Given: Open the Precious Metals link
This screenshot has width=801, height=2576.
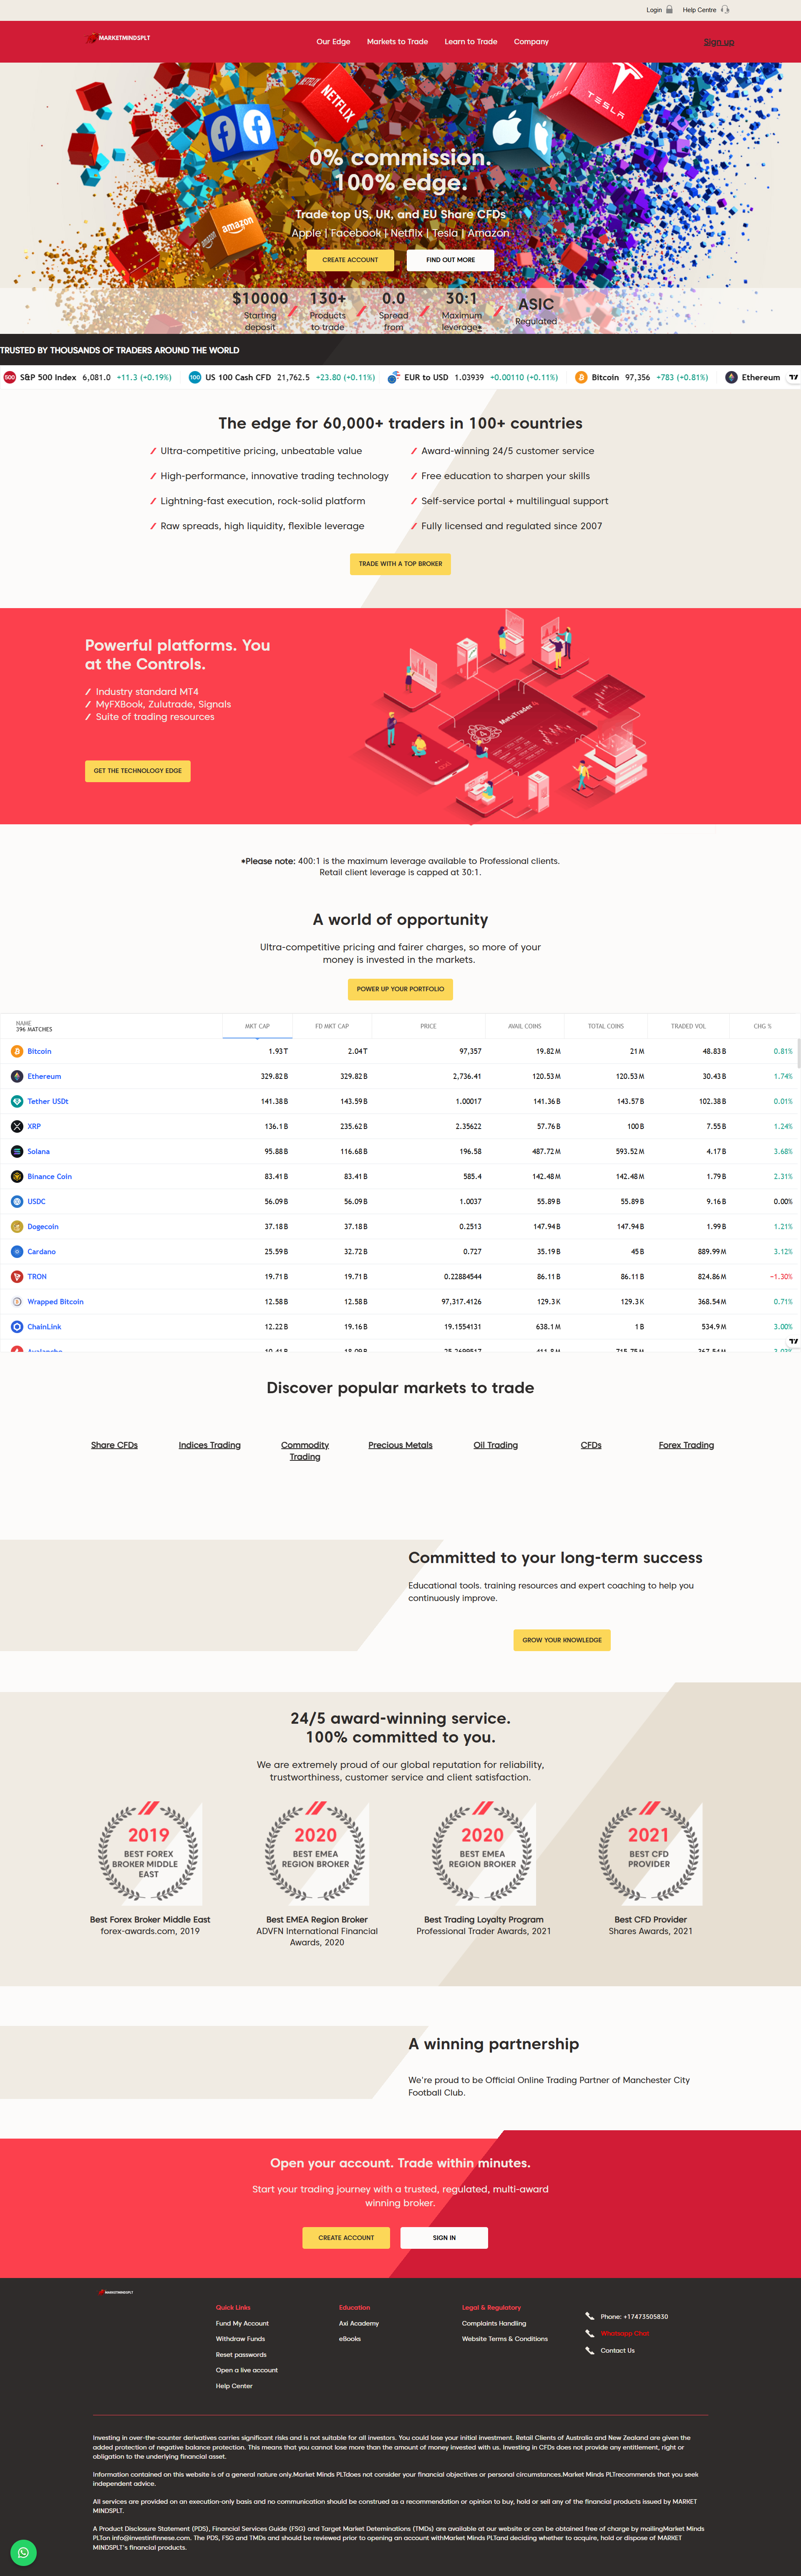Looking at the screenshot, I should click(400, 1445).
